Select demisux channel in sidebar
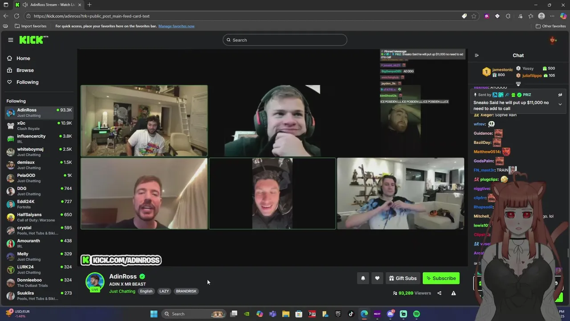 pyautogui.click(x=39, y=165)
